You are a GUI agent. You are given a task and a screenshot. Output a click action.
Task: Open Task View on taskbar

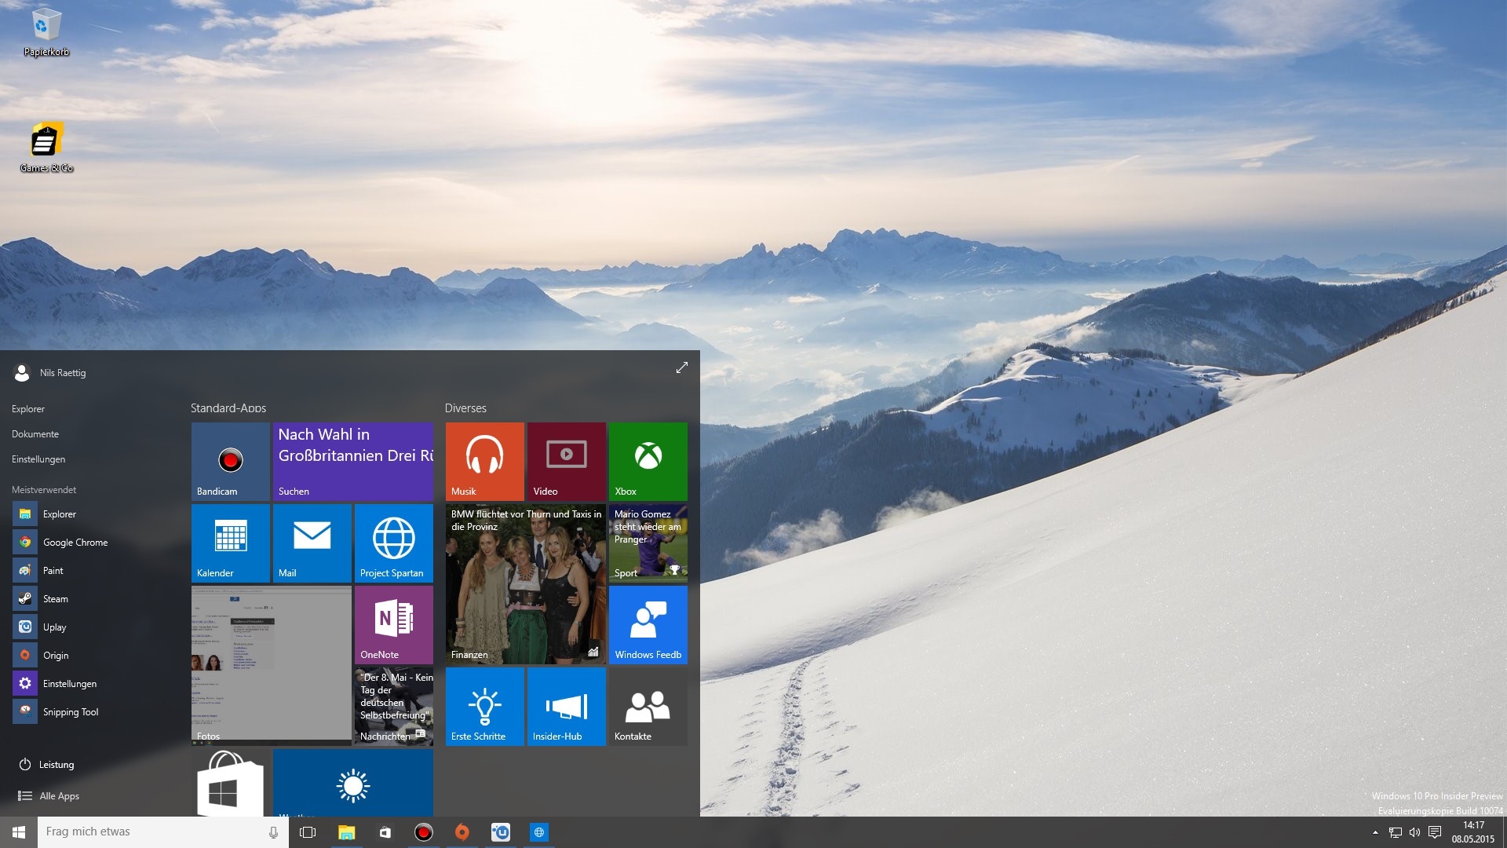[x=308, y=832]
